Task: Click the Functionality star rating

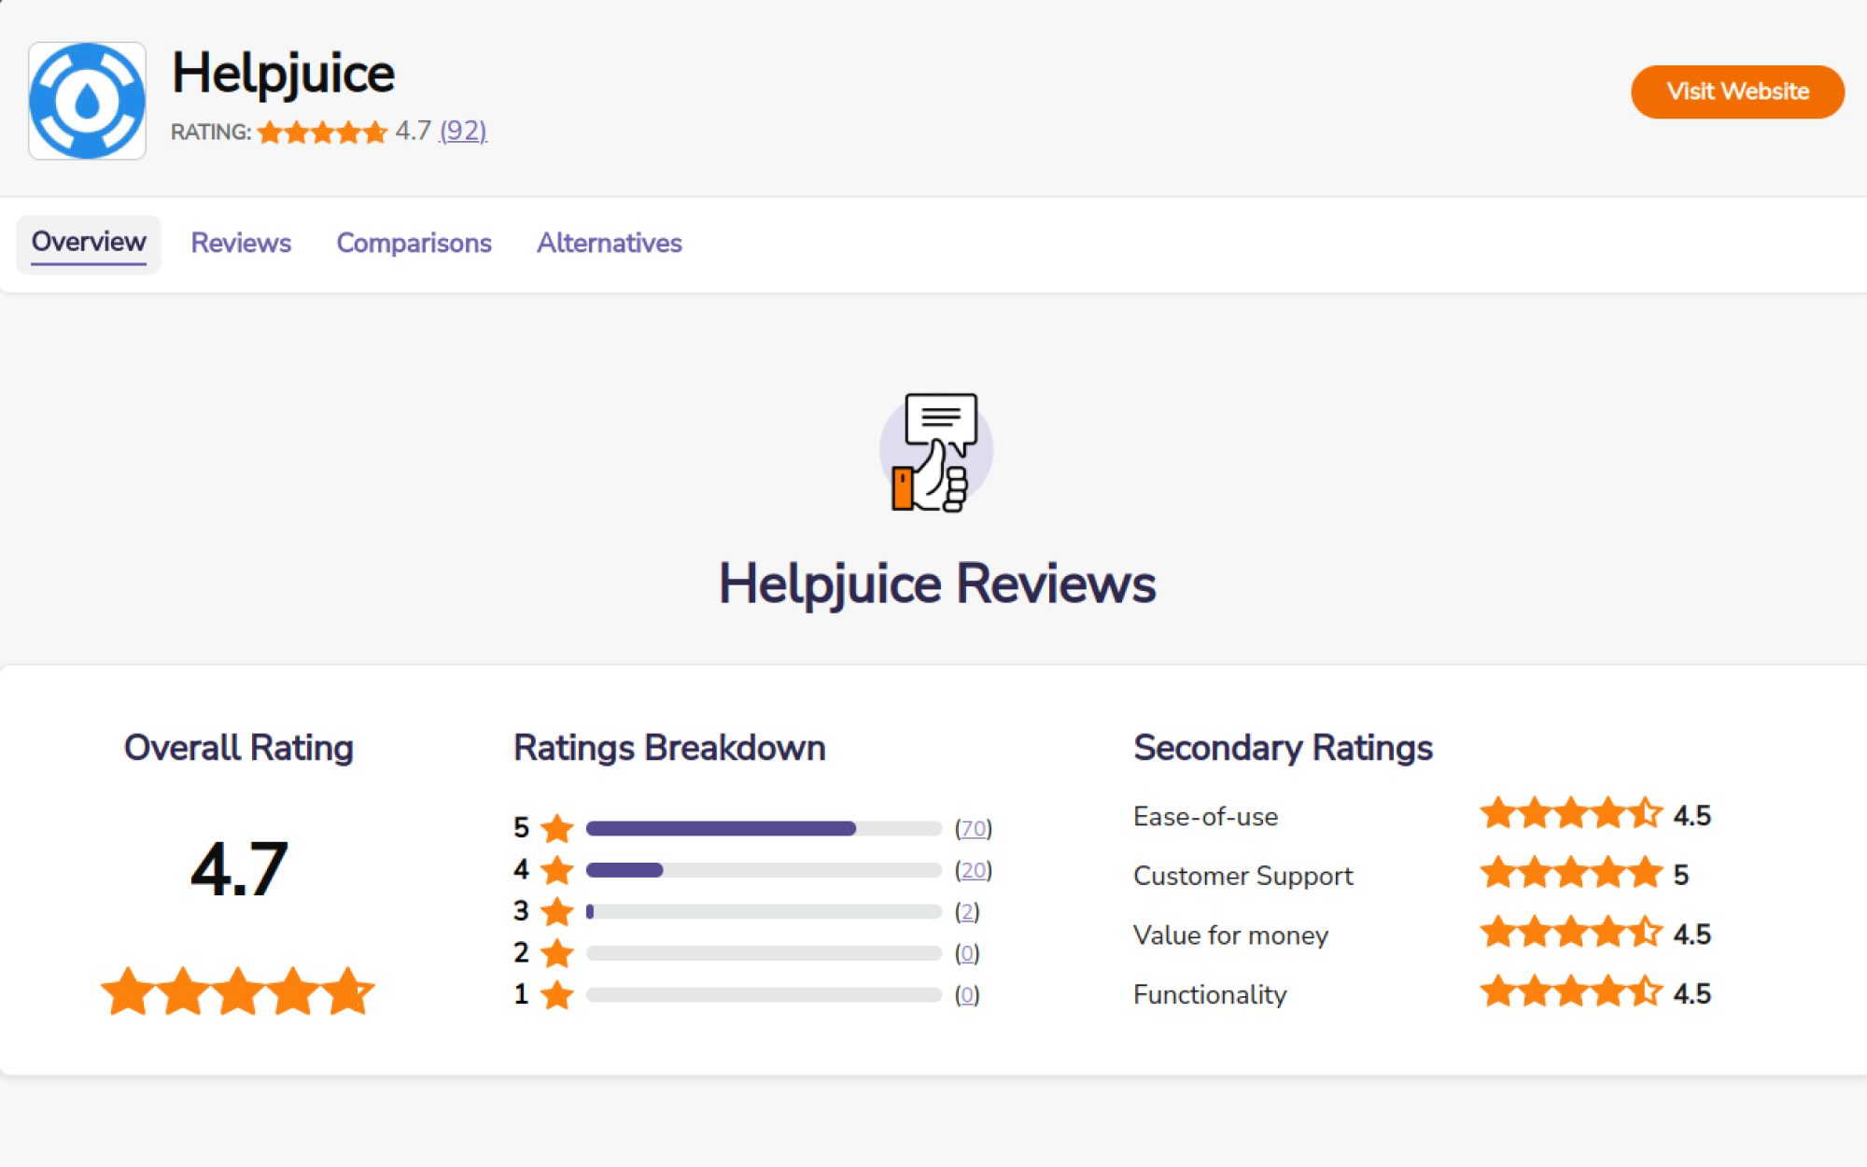Action: [1571, 992]
